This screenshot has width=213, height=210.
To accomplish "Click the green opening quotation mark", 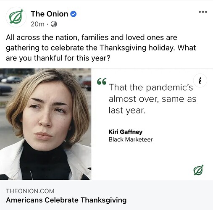I will tap(102, 81).
